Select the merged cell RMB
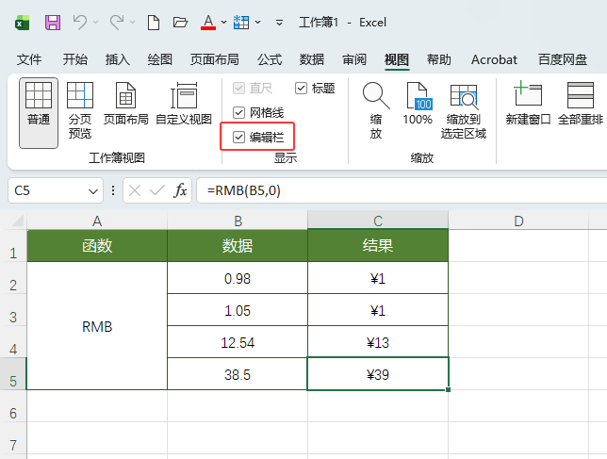 97,326
